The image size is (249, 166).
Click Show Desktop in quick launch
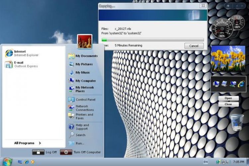tap(20, 162)
